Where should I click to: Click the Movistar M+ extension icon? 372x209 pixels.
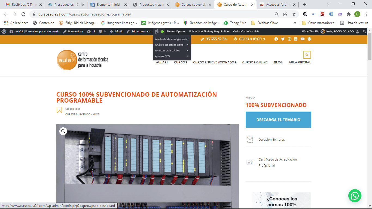point(314,14)
